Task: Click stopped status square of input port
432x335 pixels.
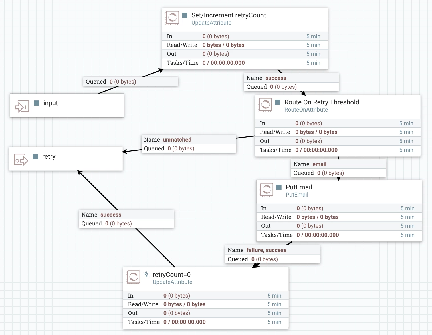Action: point(37,103)
